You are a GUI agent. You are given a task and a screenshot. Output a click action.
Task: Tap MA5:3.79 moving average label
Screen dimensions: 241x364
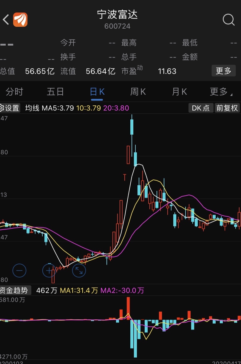(58, 108)
